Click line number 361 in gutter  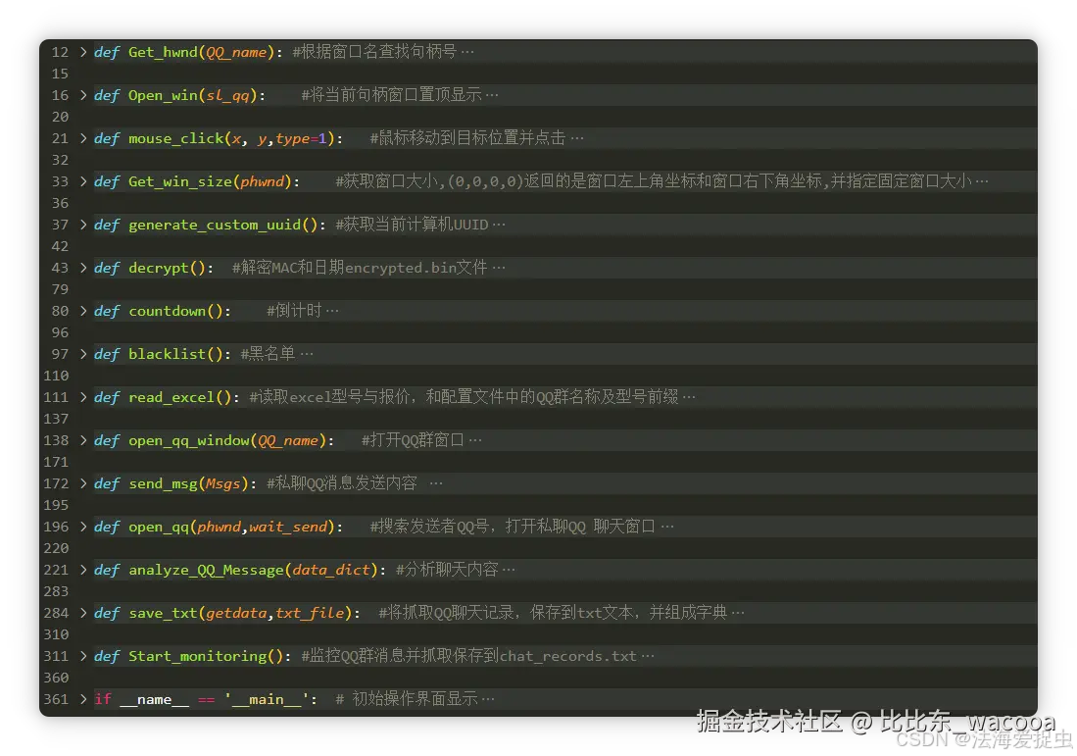coord(56,700)
